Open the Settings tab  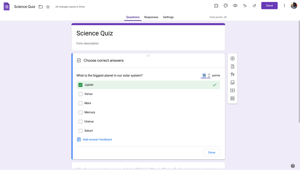[x=168, y=17]
